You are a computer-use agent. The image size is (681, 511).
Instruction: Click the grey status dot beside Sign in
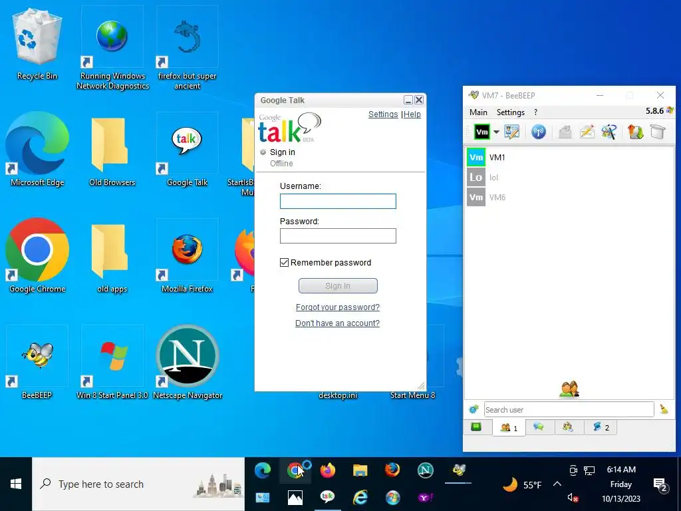click(x=263, y=152)
